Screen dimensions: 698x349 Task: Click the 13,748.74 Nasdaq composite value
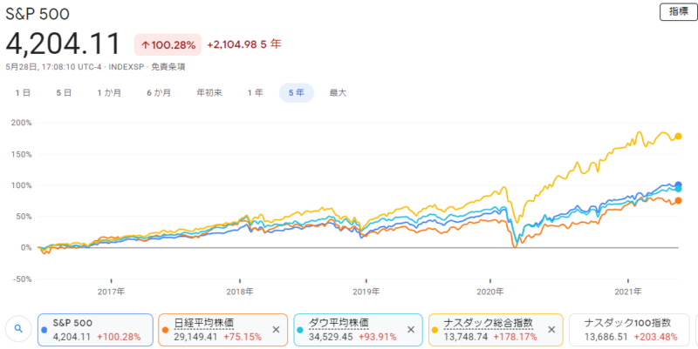pos(466,337)
